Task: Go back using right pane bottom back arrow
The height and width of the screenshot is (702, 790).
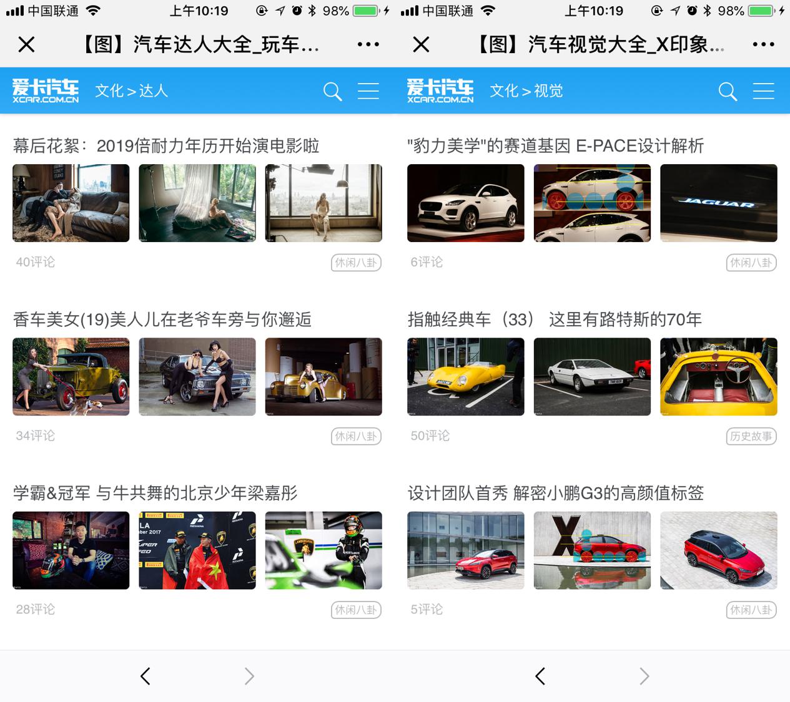Action: pos(540,676)
